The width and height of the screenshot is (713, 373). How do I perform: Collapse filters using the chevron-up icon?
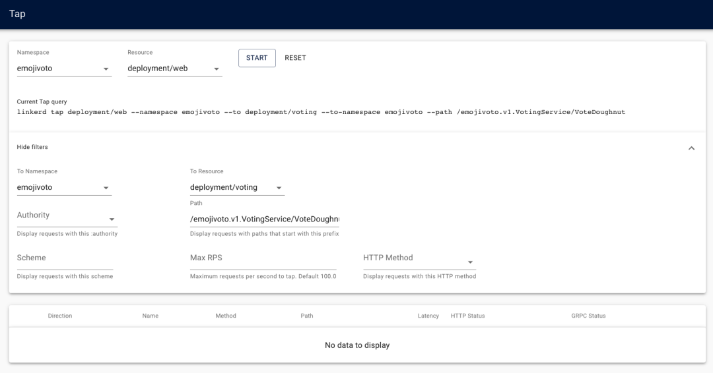point(691,148)
